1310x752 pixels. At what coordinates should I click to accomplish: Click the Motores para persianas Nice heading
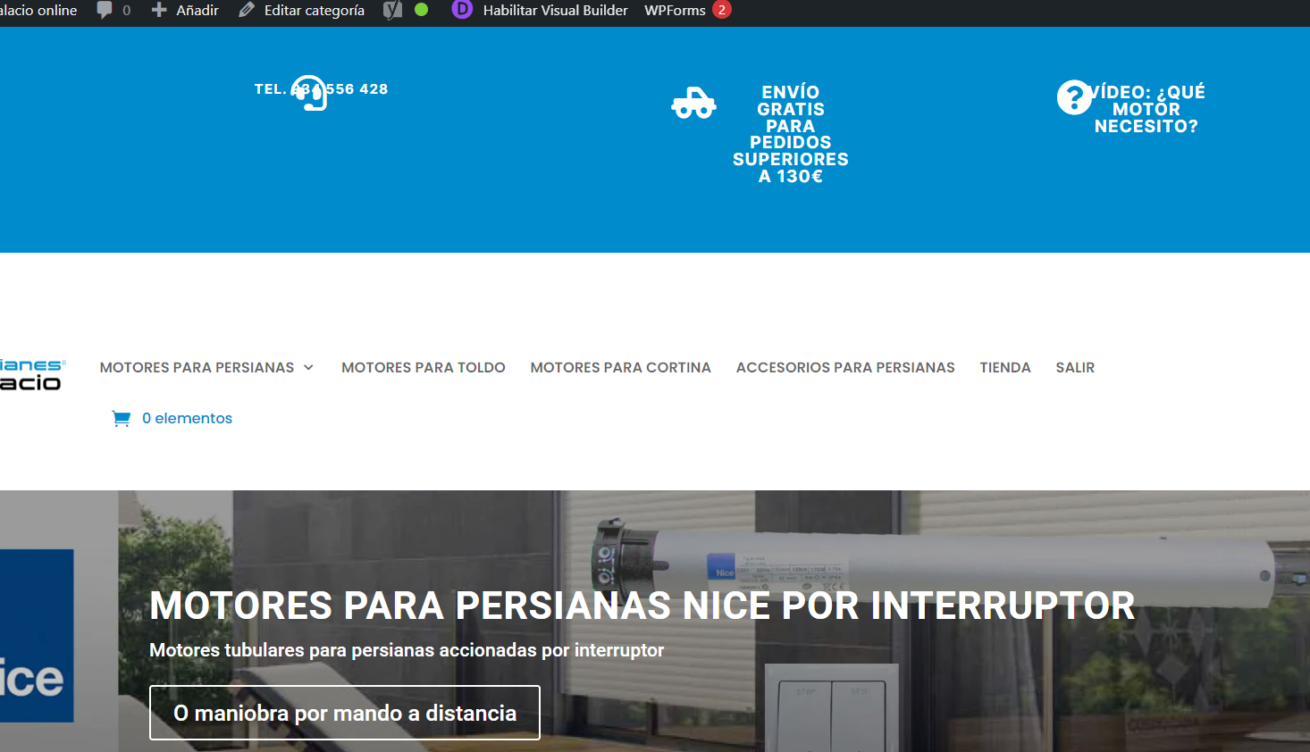coord(642,606)
